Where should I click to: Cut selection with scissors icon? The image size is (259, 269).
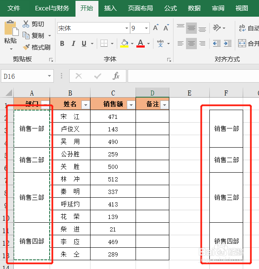pyautogui.click(x=26, y=24)
